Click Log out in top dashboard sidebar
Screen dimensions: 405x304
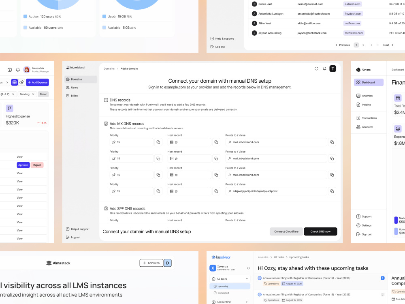tap(218, 47)
